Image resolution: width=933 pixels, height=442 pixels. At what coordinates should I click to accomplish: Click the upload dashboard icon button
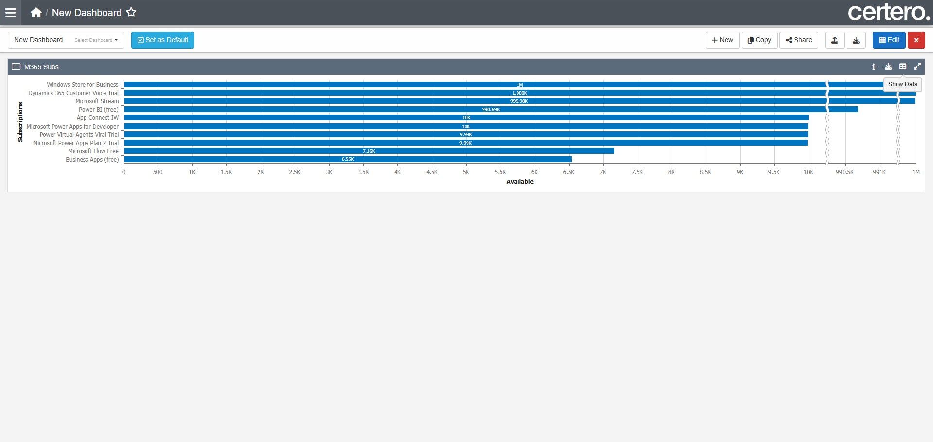click(x=835, y=40)
